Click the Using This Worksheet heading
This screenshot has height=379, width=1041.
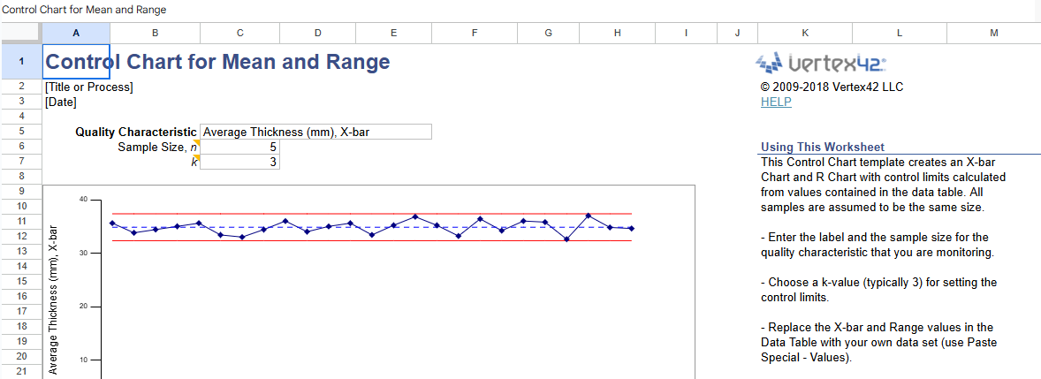[x=822, y=148]
